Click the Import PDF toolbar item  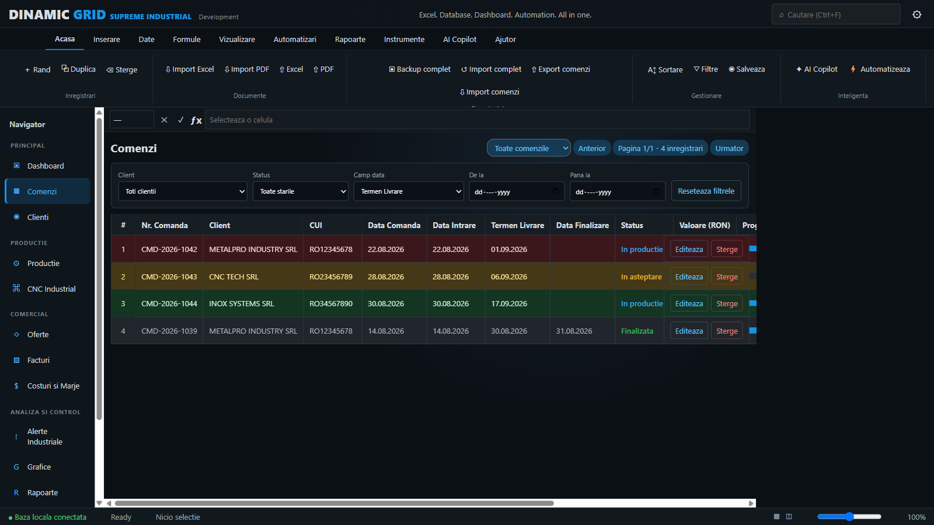click(x=246, y=69)
